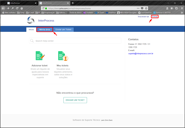
Task: Click Não encontrou o que procurava text
Action: [75, 93]
